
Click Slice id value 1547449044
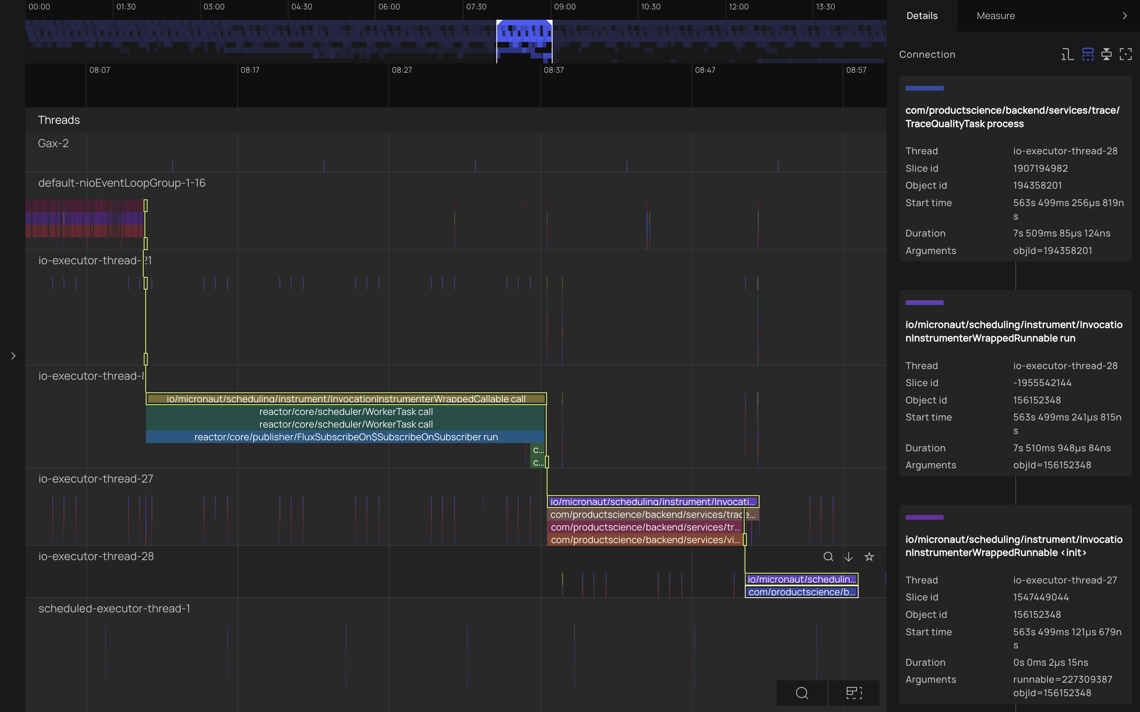1041,597
